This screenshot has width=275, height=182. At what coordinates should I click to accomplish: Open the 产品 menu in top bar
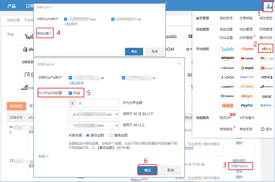tap(11, 6)
